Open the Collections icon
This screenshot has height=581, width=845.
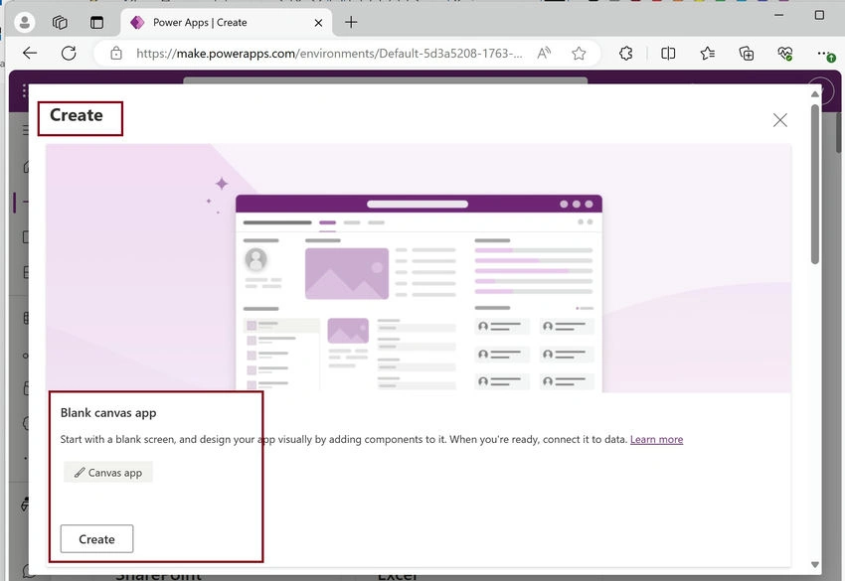point(747,53)
